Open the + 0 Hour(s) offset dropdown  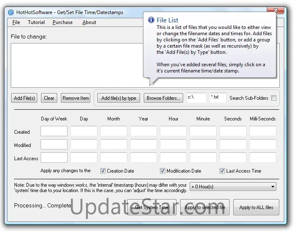click(x=233, y=187)
